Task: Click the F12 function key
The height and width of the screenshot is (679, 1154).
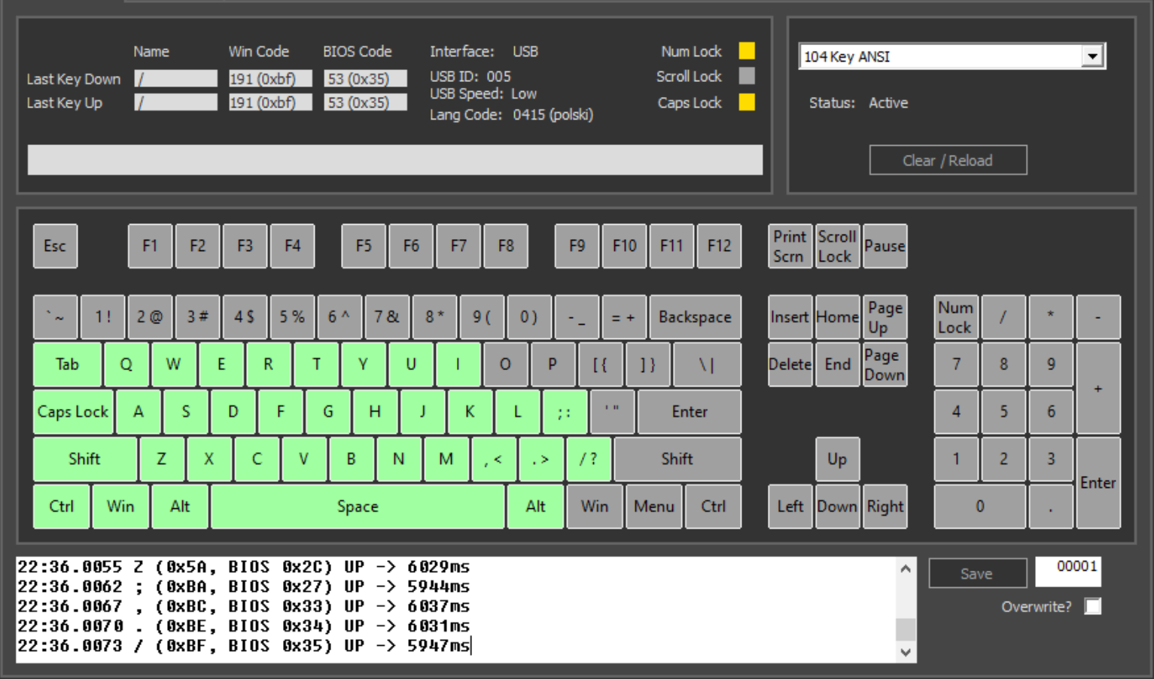Action: (x=719, y=246)
